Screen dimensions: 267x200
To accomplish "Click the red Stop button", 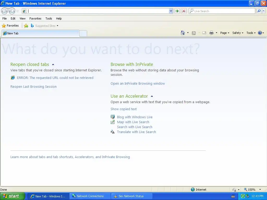I will pos(184,11).
